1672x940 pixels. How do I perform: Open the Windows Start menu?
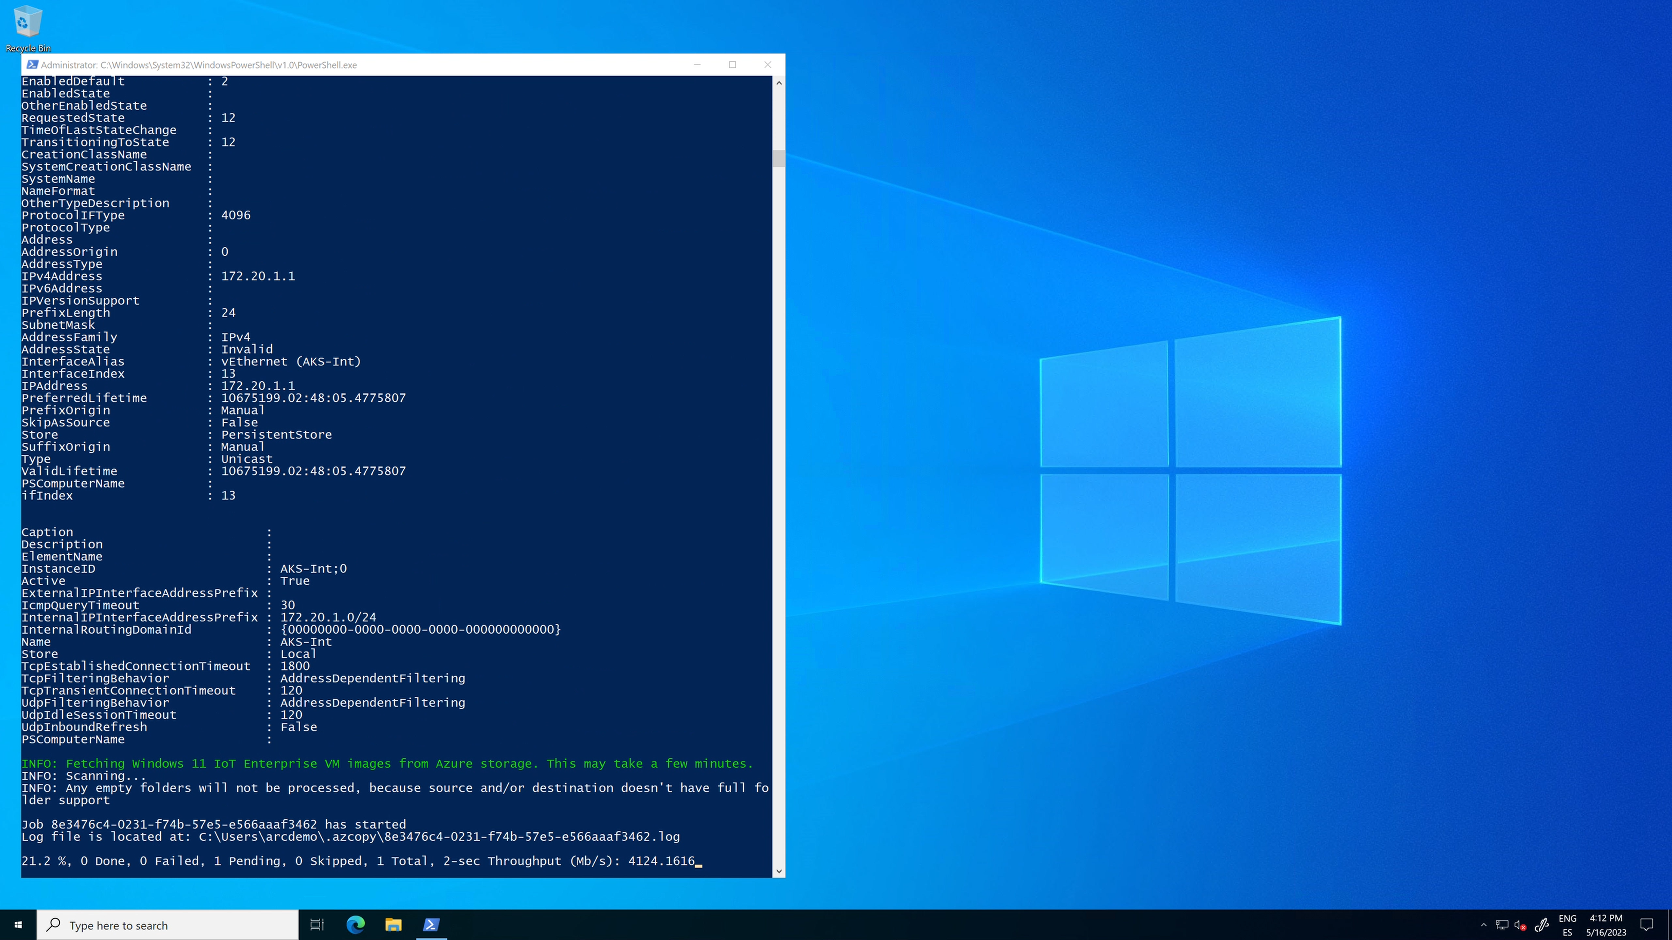pos(18,925)
